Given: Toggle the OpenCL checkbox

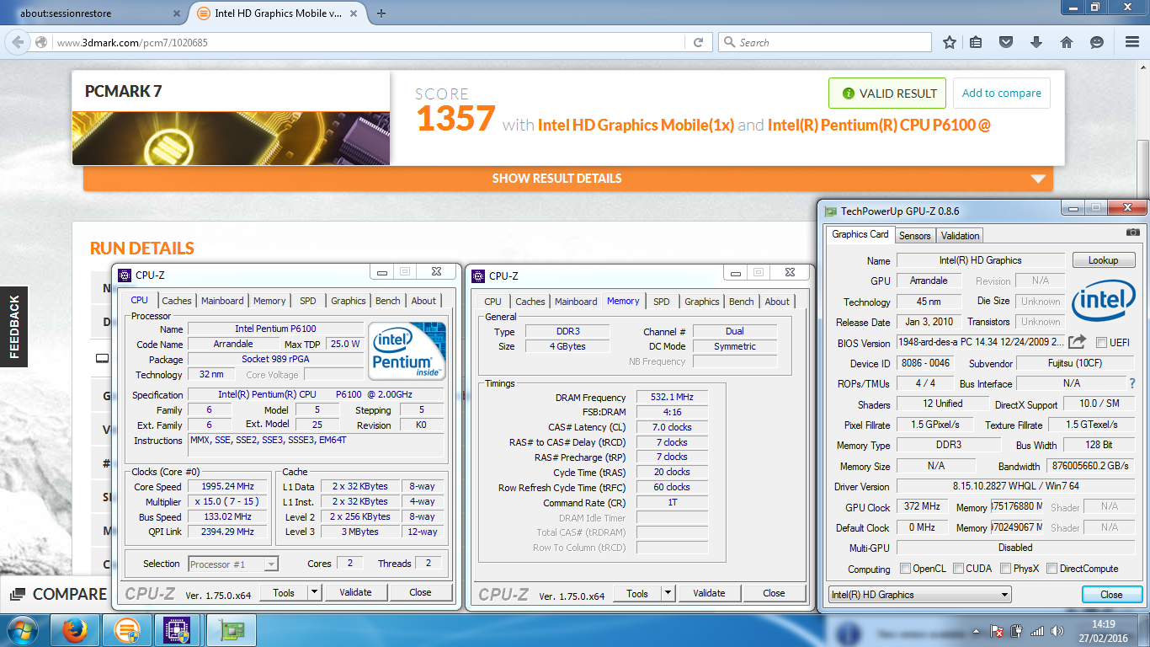Looking at the screenshot, I should coord(905,569).
